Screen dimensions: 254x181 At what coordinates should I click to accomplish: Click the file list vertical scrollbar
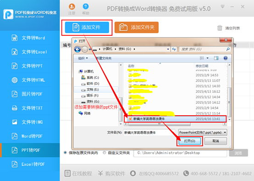229,102
